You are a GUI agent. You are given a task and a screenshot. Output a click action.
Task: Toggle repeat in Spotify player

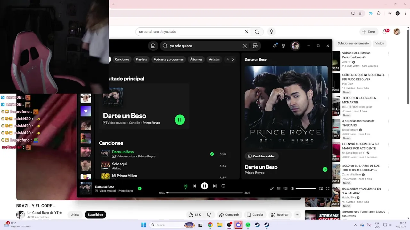point(224,186)
